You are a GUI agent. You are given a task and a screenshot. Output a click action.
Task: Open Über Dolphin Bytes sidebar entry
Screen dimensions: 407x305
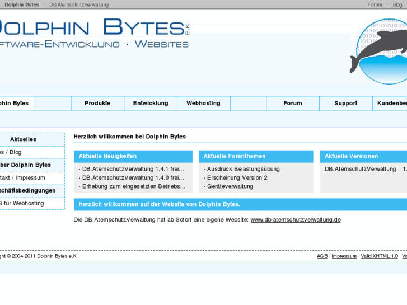tap(32, 165)
